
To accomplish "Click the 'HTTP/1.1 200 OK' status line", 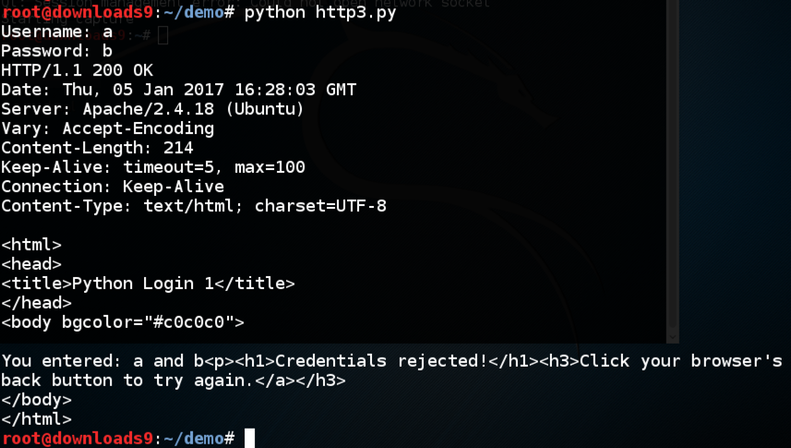I will pyautogui.click(x=77, y=70).
